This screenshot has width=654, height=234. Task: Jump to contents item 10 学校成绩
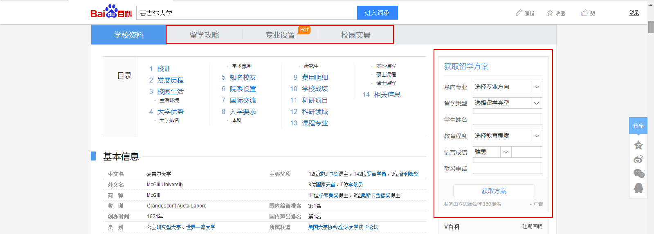point(315,89)
